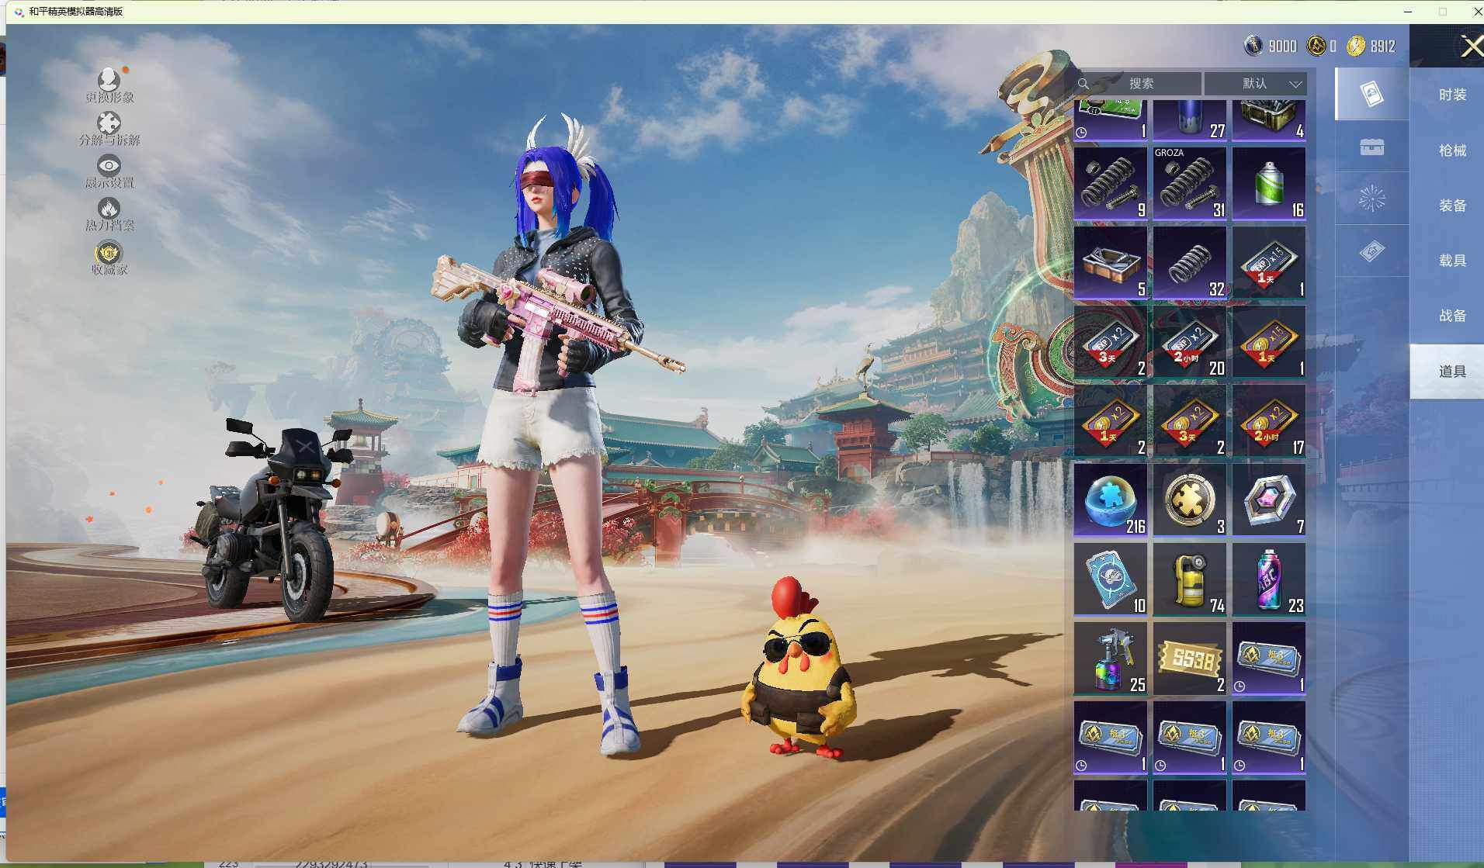Select the supply crate item with count 4

click(1269, 120)
